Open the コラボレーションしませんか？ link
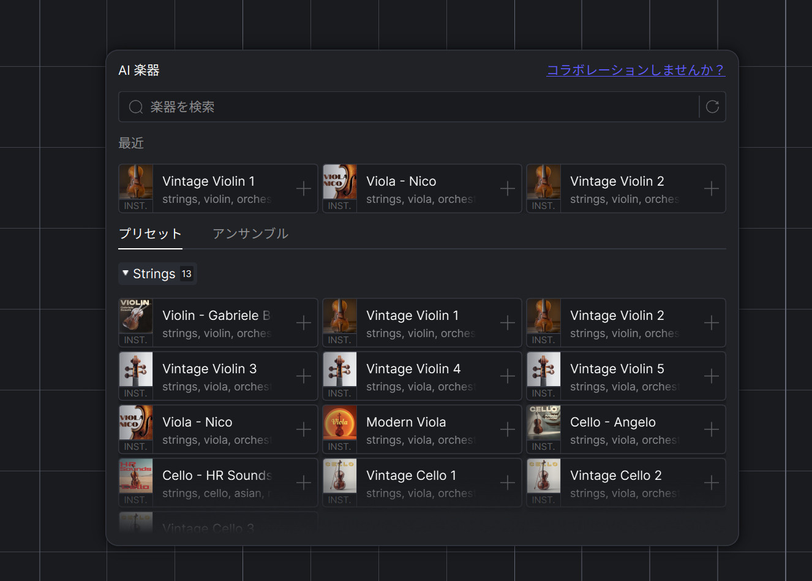The image size is (812, 581). click(x=635, y=70)
